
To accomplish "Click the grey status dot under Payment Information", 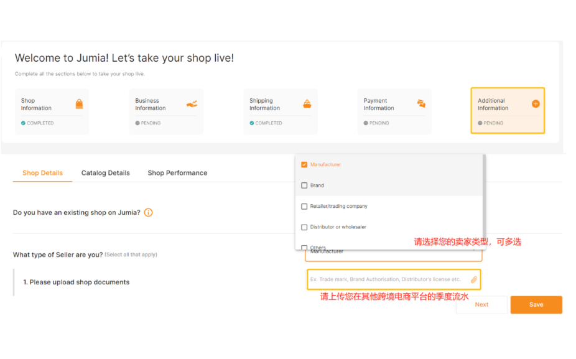I will click(x=366, y=123).
